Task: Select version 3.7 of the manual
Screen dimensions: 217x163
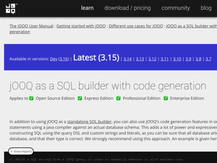Action: (x=209, y=59)
